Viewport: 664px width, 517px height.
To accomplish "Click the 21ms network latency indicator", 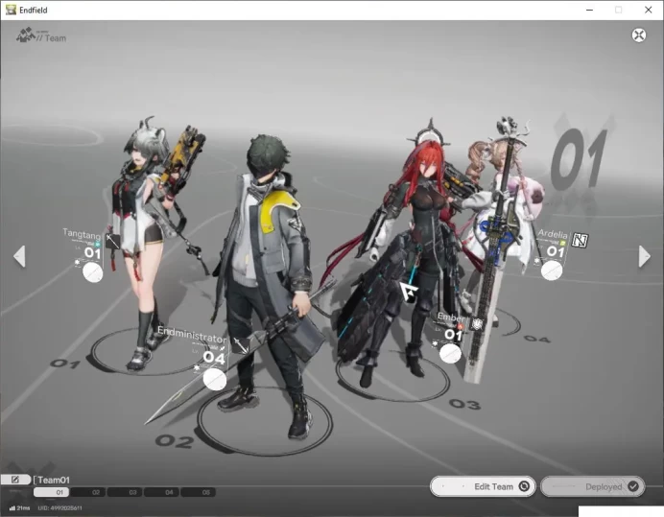I will pos(19,507).
